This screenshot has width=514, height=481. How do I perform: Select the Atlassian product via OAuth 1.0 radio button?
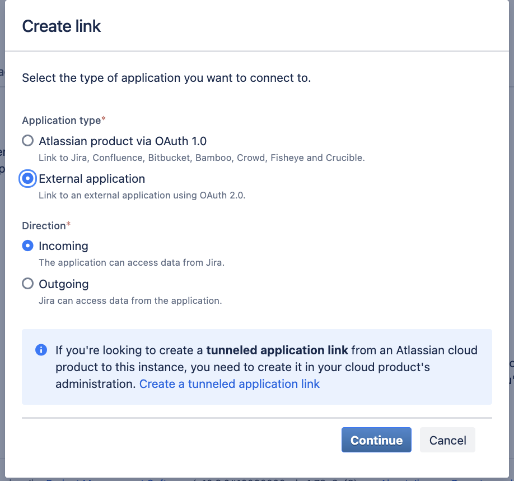click(27, 141)
